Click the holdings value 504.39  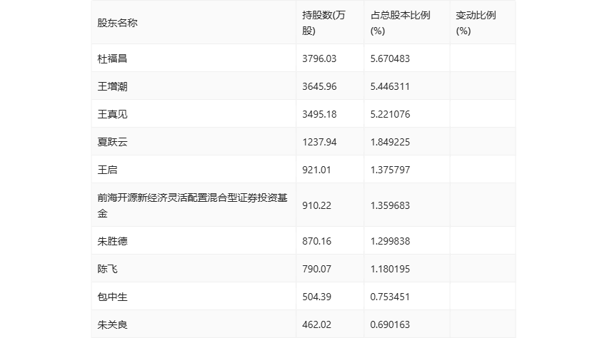(316, 297)
